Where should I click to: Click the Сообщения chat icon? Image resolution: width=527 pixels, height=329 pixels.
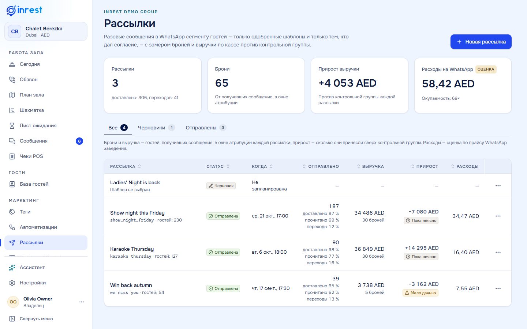click(12, 141)
